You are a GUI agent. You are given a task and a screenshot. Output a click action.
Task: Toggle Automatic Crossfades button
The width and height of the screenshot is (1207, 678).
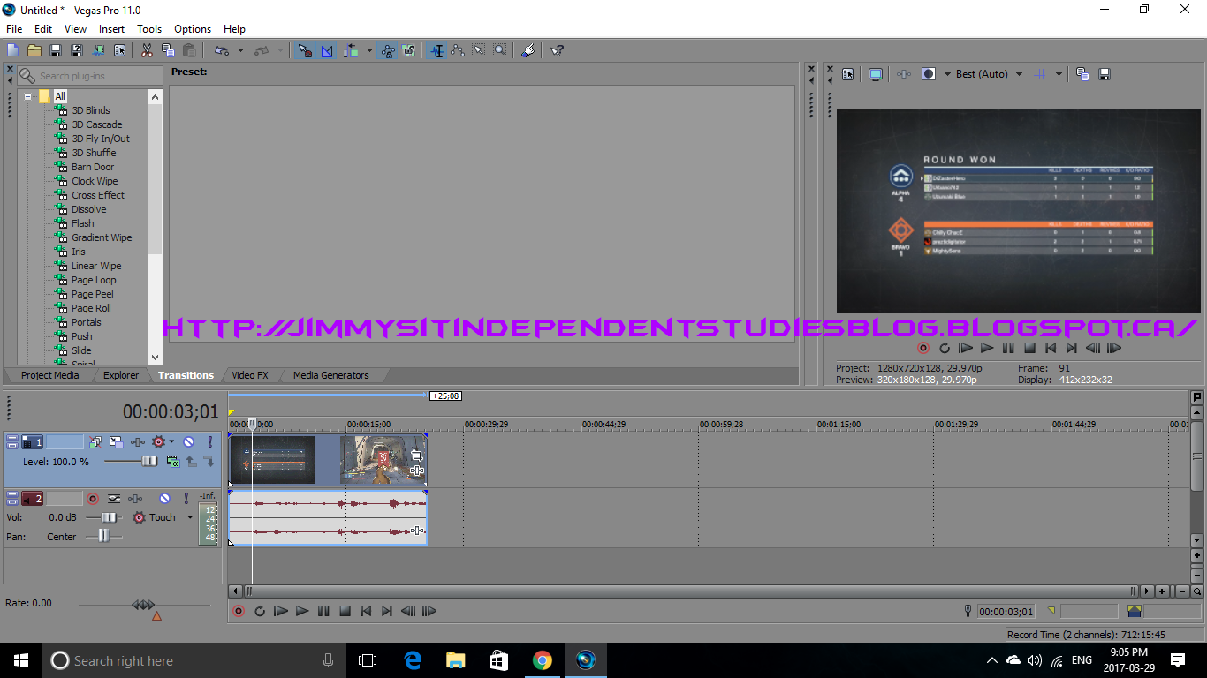326,50
